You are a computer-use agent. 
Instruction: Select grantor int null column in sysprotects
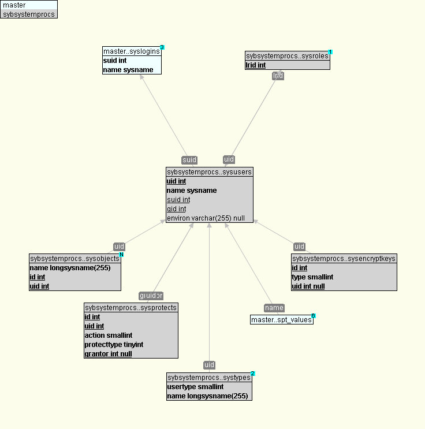pos(108,353)
